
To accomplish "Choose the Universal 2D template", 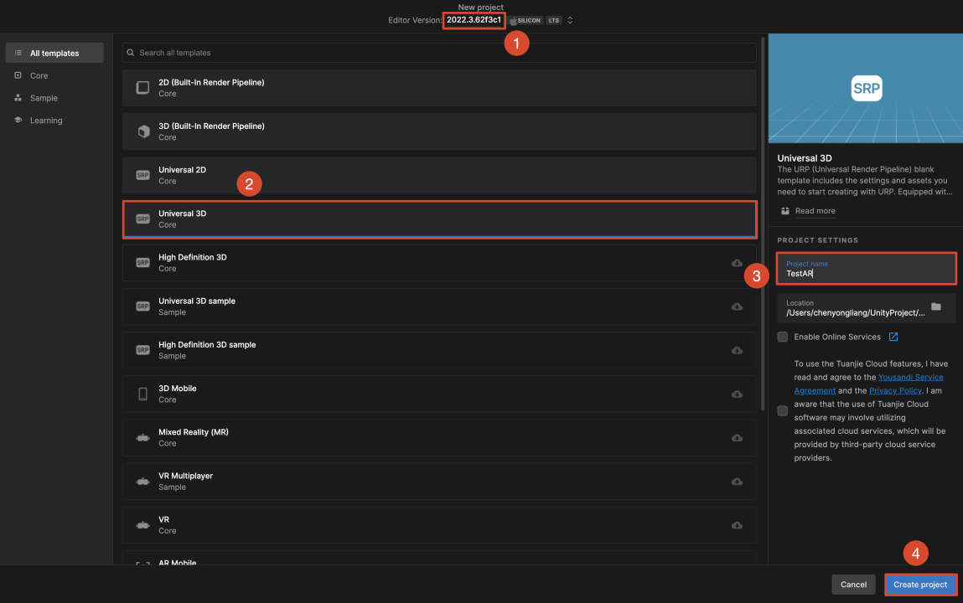I will tap(439, 175).
